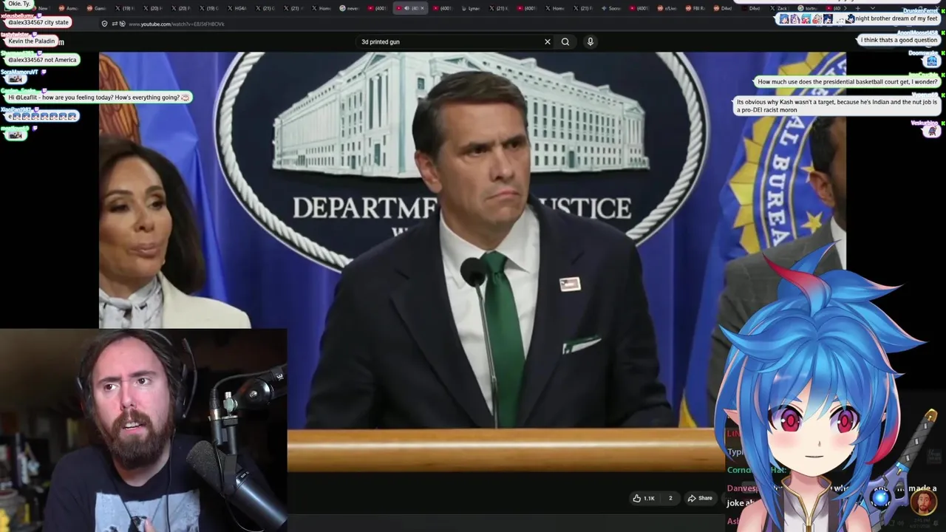
Task: Mute the audio-playing active YouTube tab
Action: tap(406, 8)
